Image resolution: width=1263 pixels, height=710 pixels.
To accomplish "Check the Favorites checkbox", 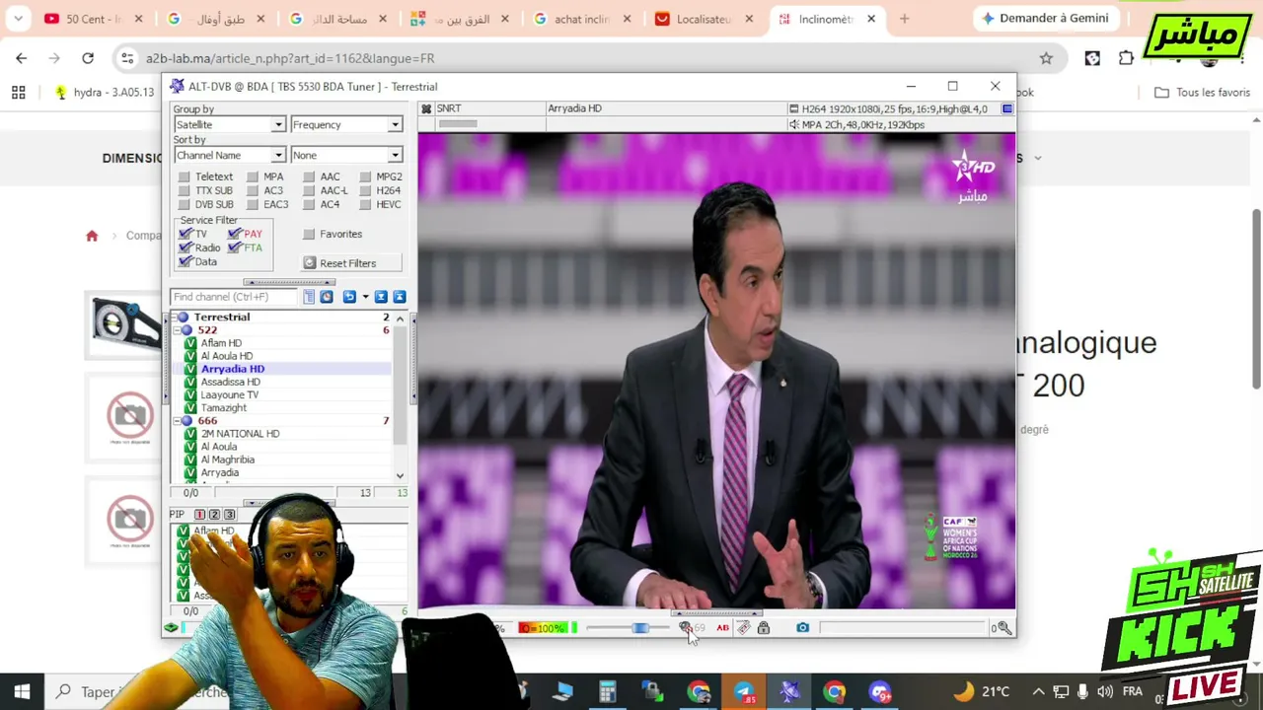I will [309, 235].
